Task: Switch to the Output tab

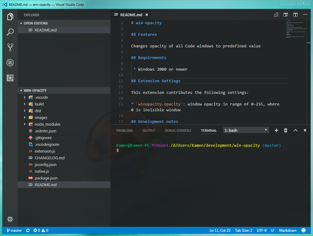Action: point(149,131)
